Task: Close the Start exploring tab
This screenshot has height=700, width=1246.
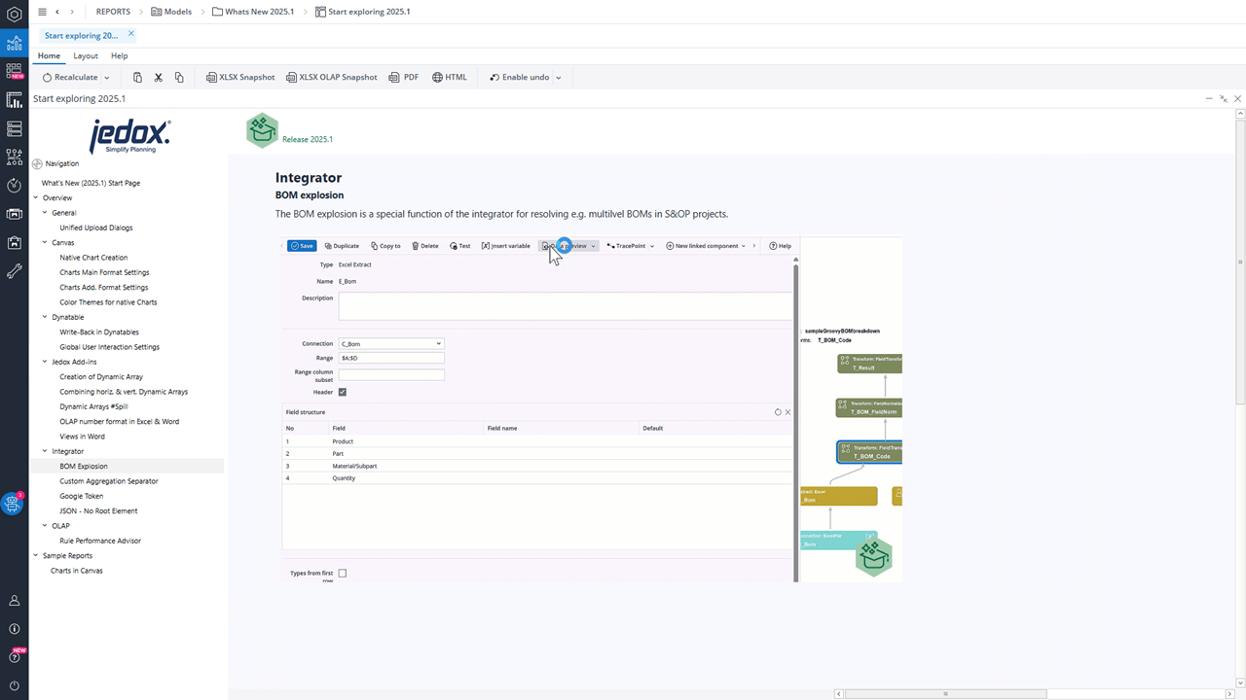Action: click(x=131, y=34)
